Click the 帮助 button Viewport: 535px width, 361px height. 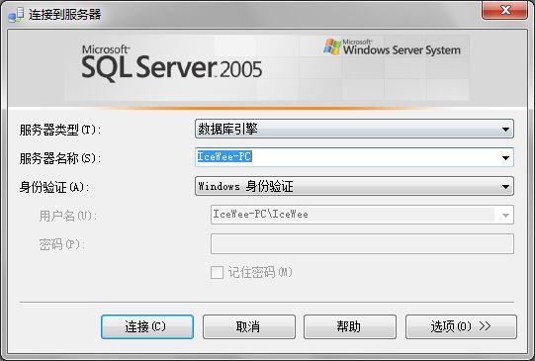[x=350, y=327]
